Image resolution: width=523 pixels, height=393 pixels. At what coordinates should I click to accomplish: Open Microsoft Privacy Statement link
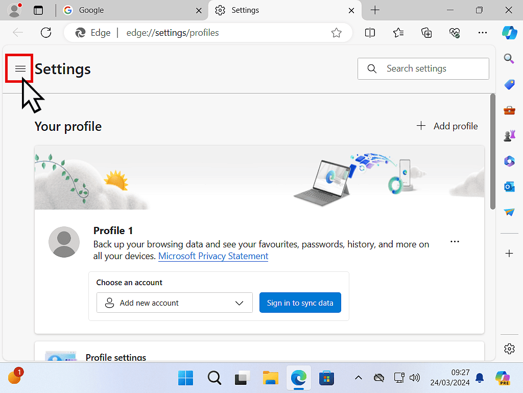[213, 256]
